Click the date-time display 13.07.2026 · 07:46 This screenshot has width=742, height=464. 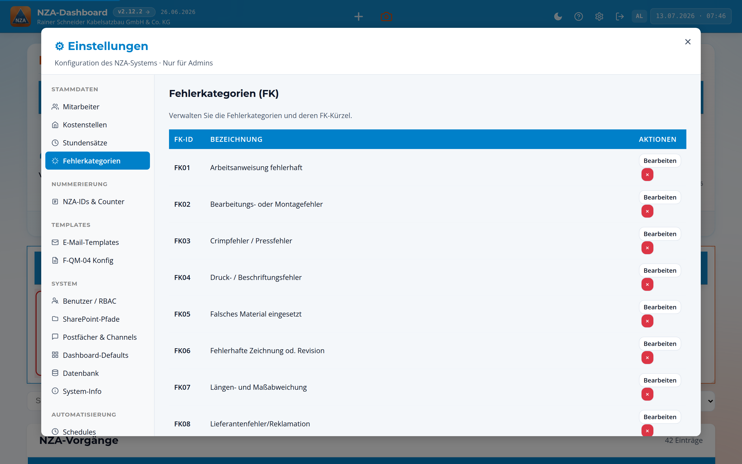pos(690,16)
